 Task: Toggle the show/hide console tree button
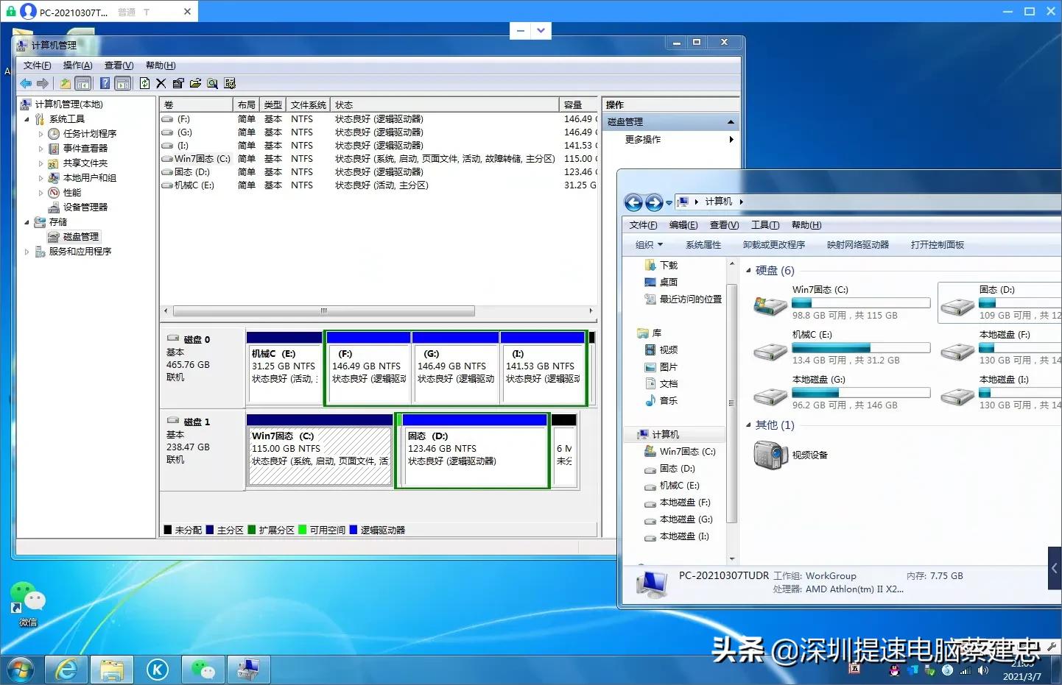[x=83, y=83]
